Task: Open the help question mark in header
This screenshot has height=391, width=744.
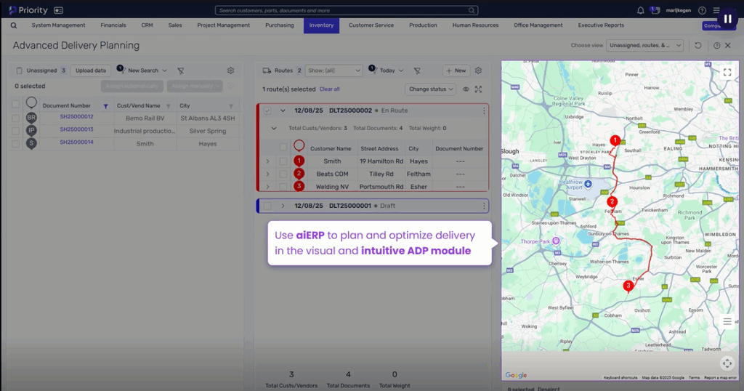Action: click(702, 10)
